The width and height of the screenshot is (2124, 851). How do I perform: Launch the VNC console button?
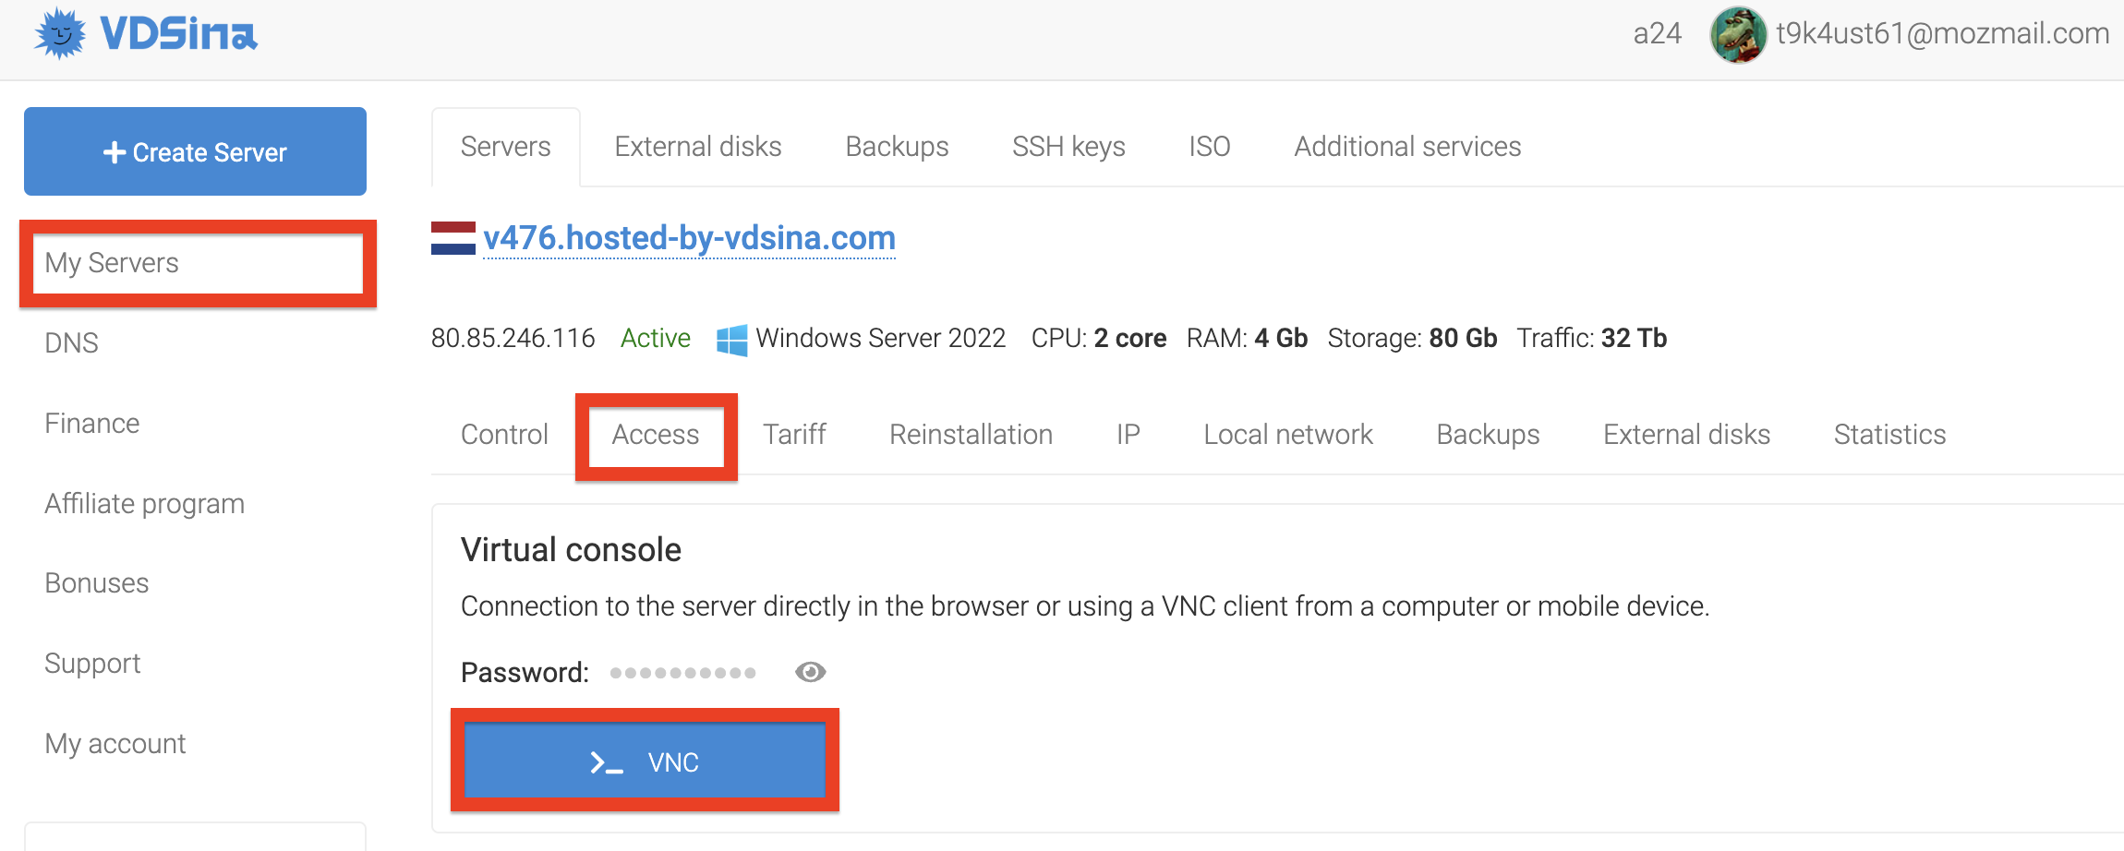pos(645,761)
